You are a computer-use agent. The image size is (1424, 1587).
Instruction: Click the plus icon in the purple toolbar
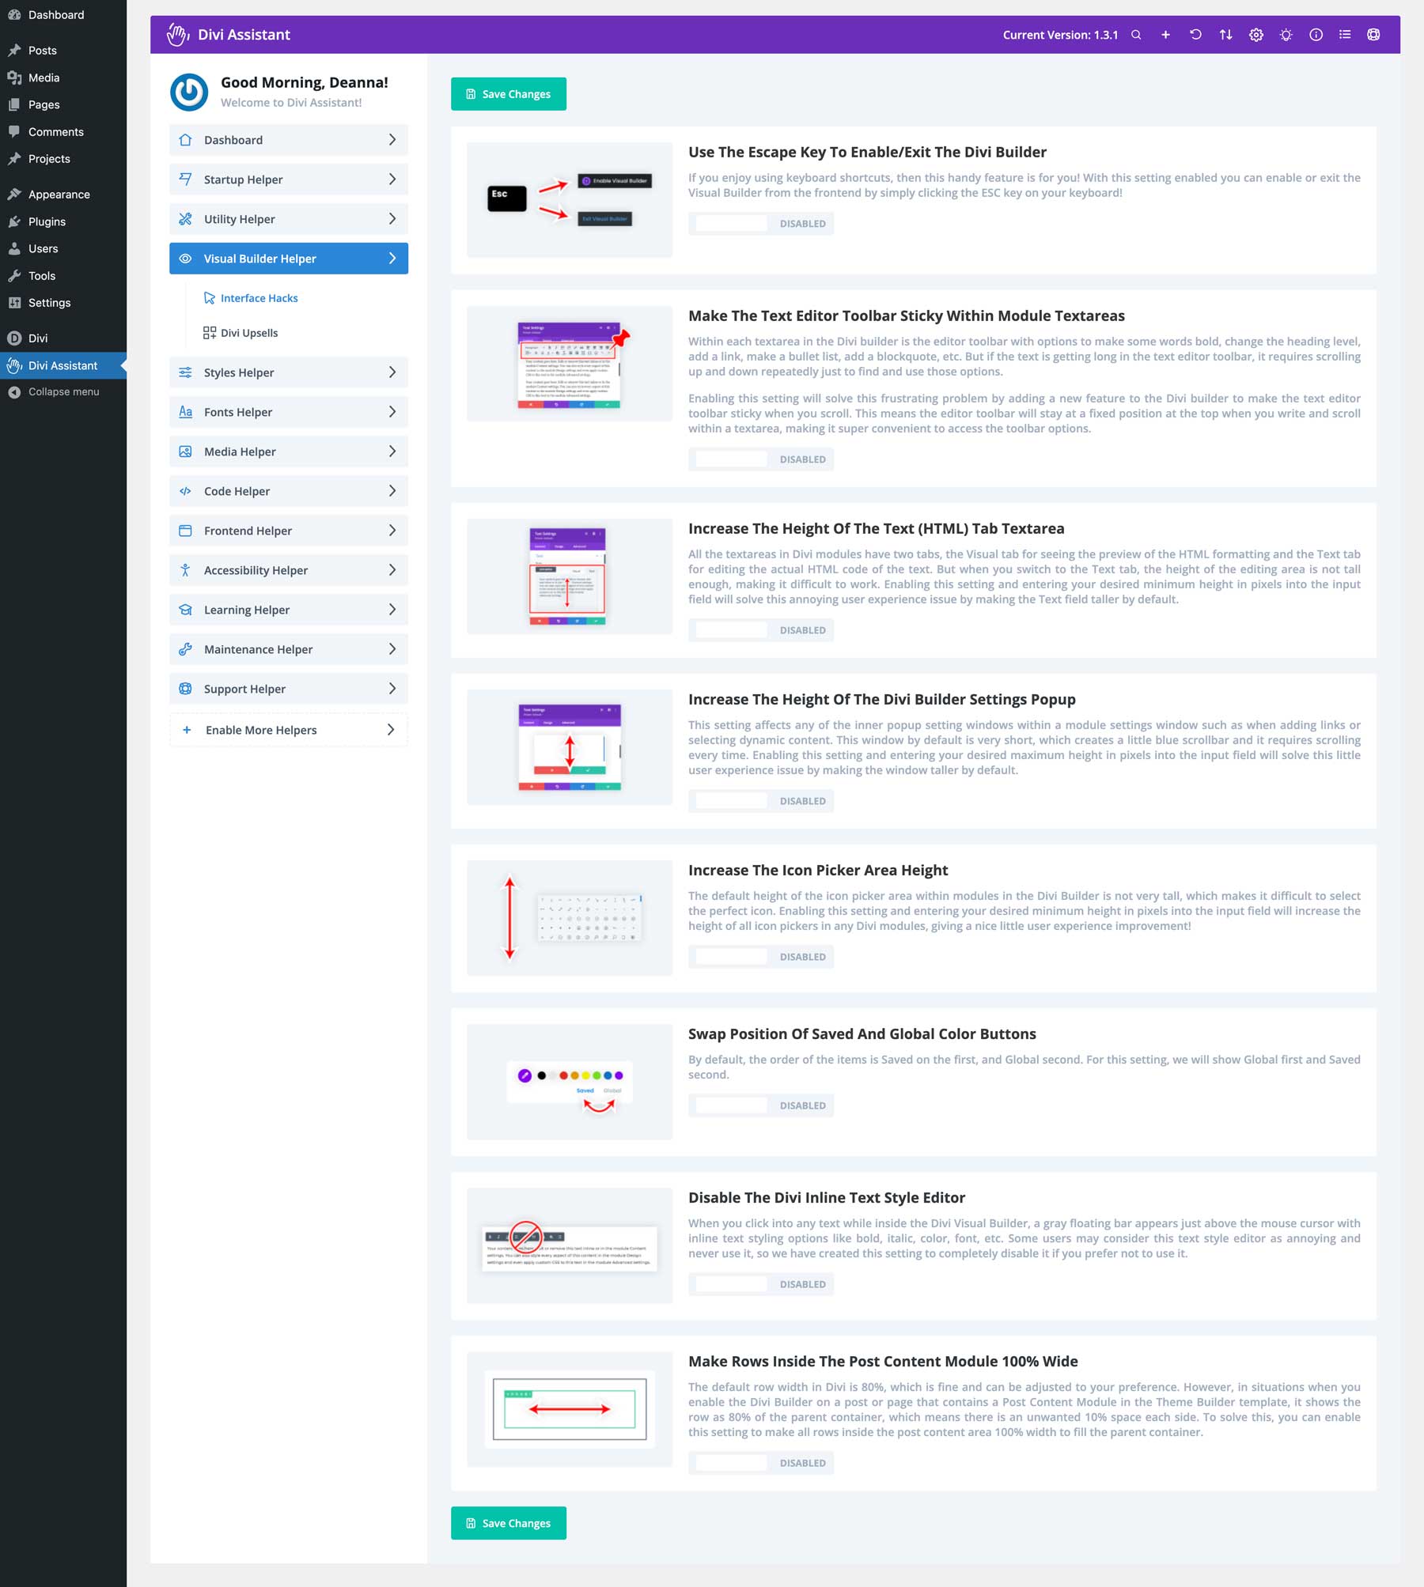(x=1165, y=35)
